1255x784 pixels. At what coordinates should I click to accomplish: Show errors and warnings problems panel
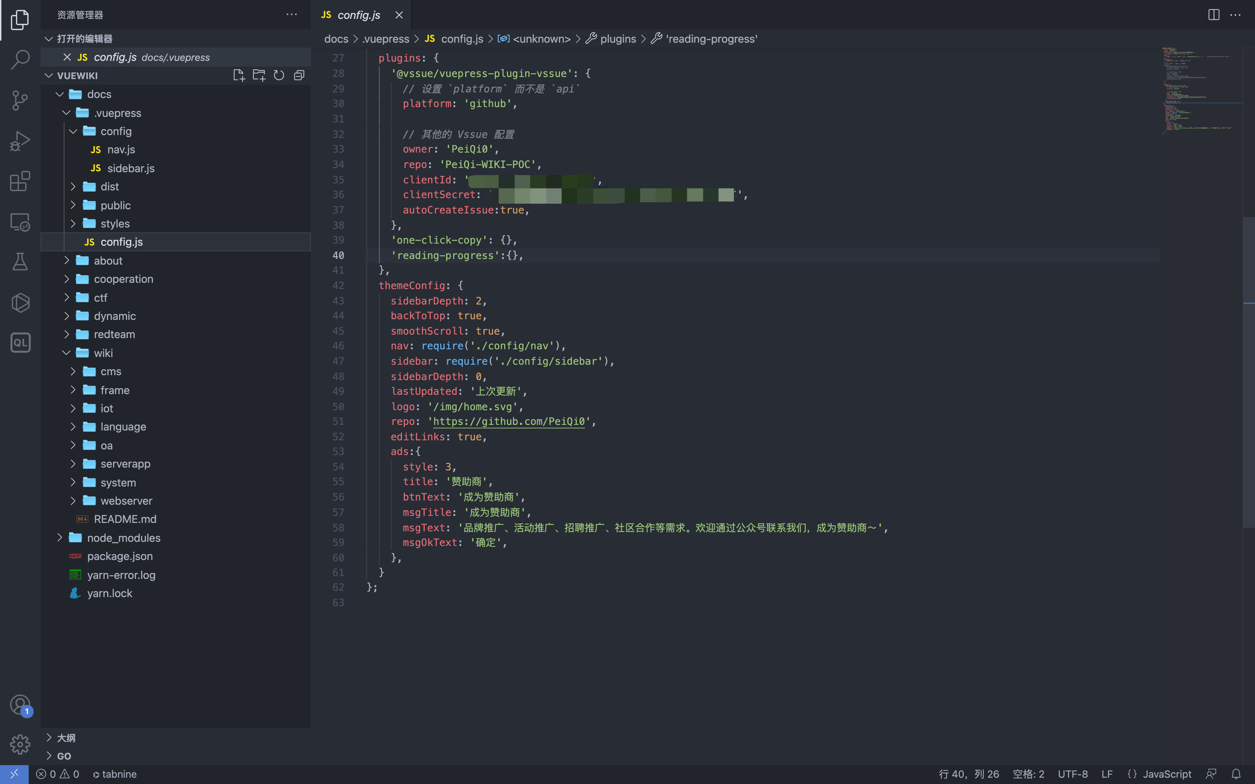click(x=57, y=773)
